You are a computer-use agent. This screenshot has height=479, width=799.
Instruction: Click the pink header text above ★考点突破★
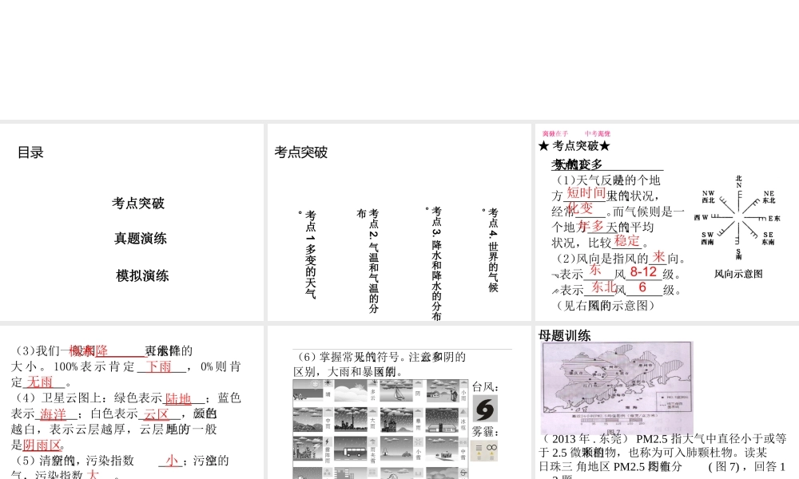tap(576, 134)
